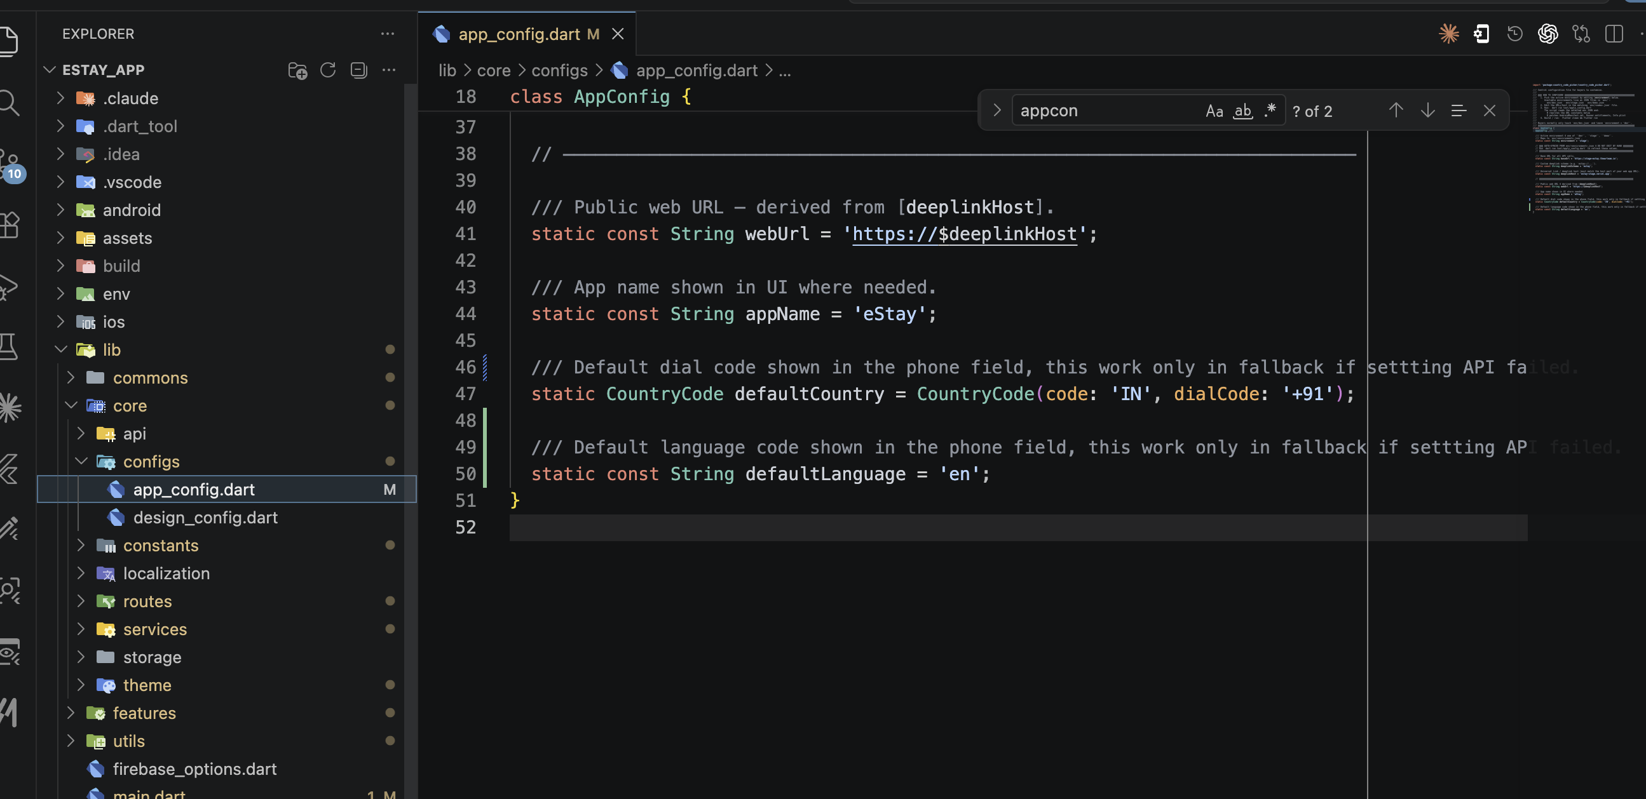Screen dimensions: 1646x799
Task: Collapse the configs folder
Action: pos(81,461)
